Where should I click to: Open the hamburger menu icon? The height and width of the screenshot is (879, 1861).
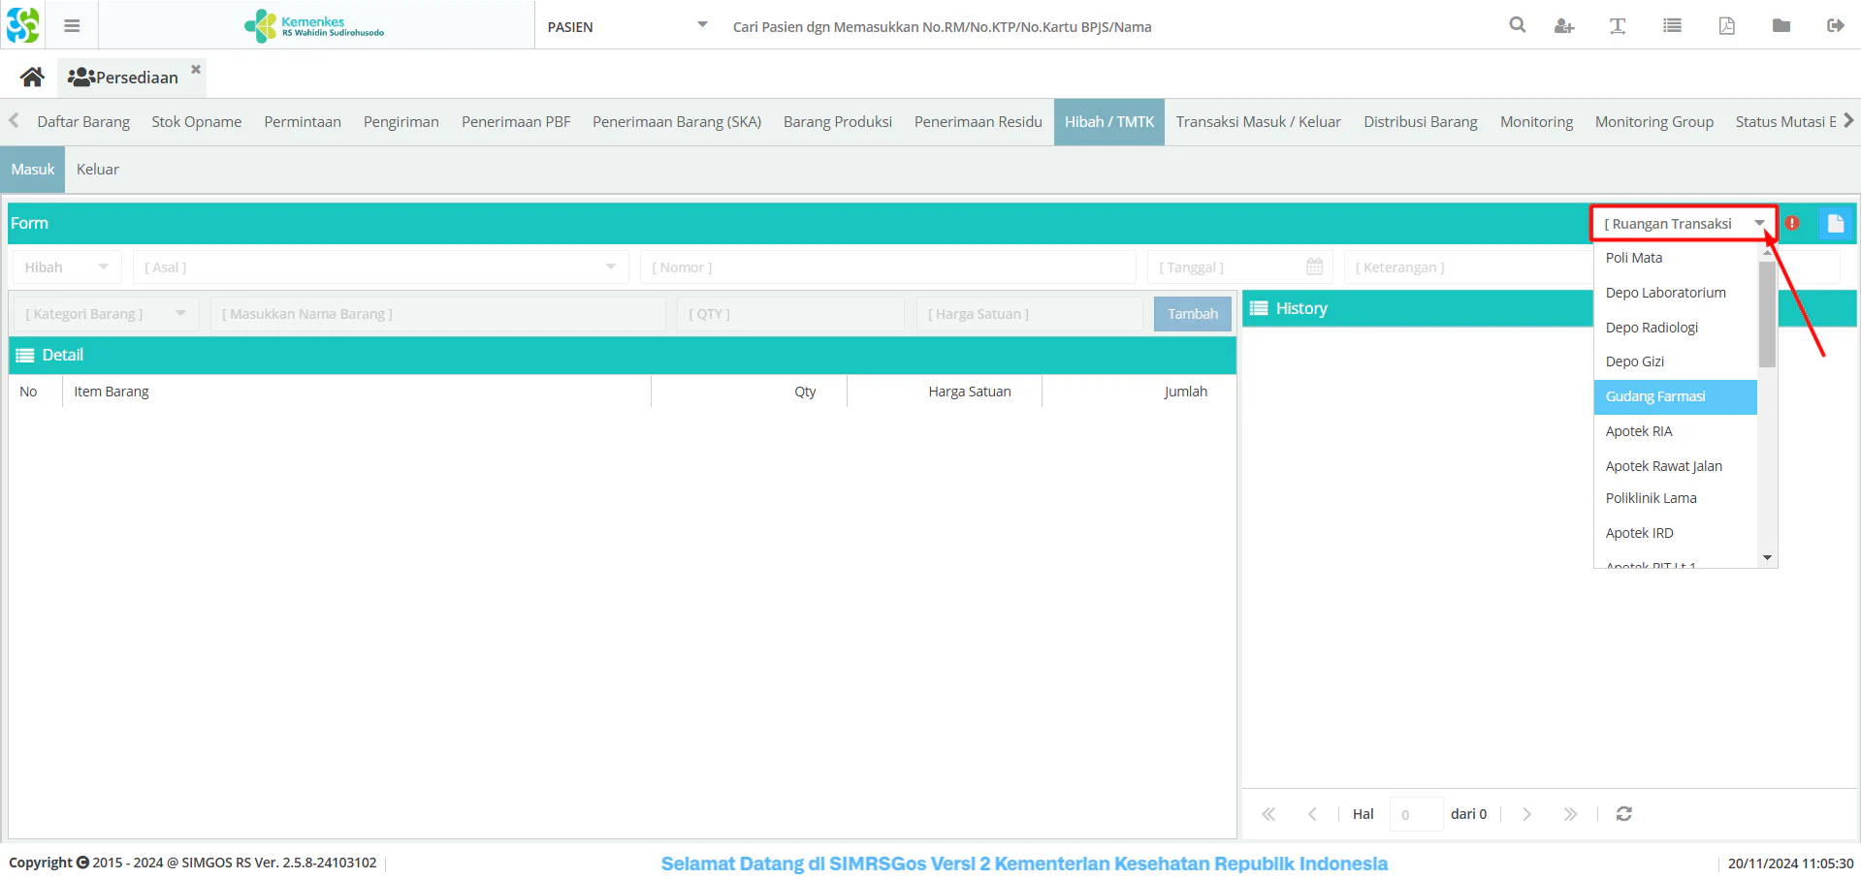click(72, 26)
